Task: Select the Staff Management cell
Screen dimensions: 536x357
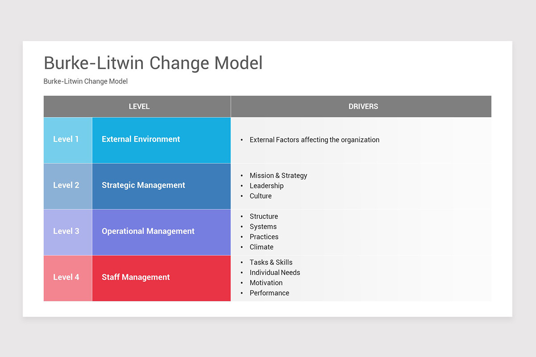Action: [x=162, y=278]
